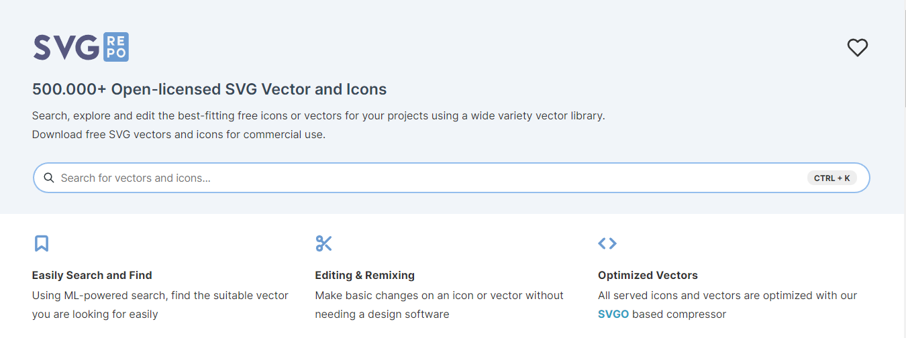Click the Search, explore and edit description line

point(318,115)
